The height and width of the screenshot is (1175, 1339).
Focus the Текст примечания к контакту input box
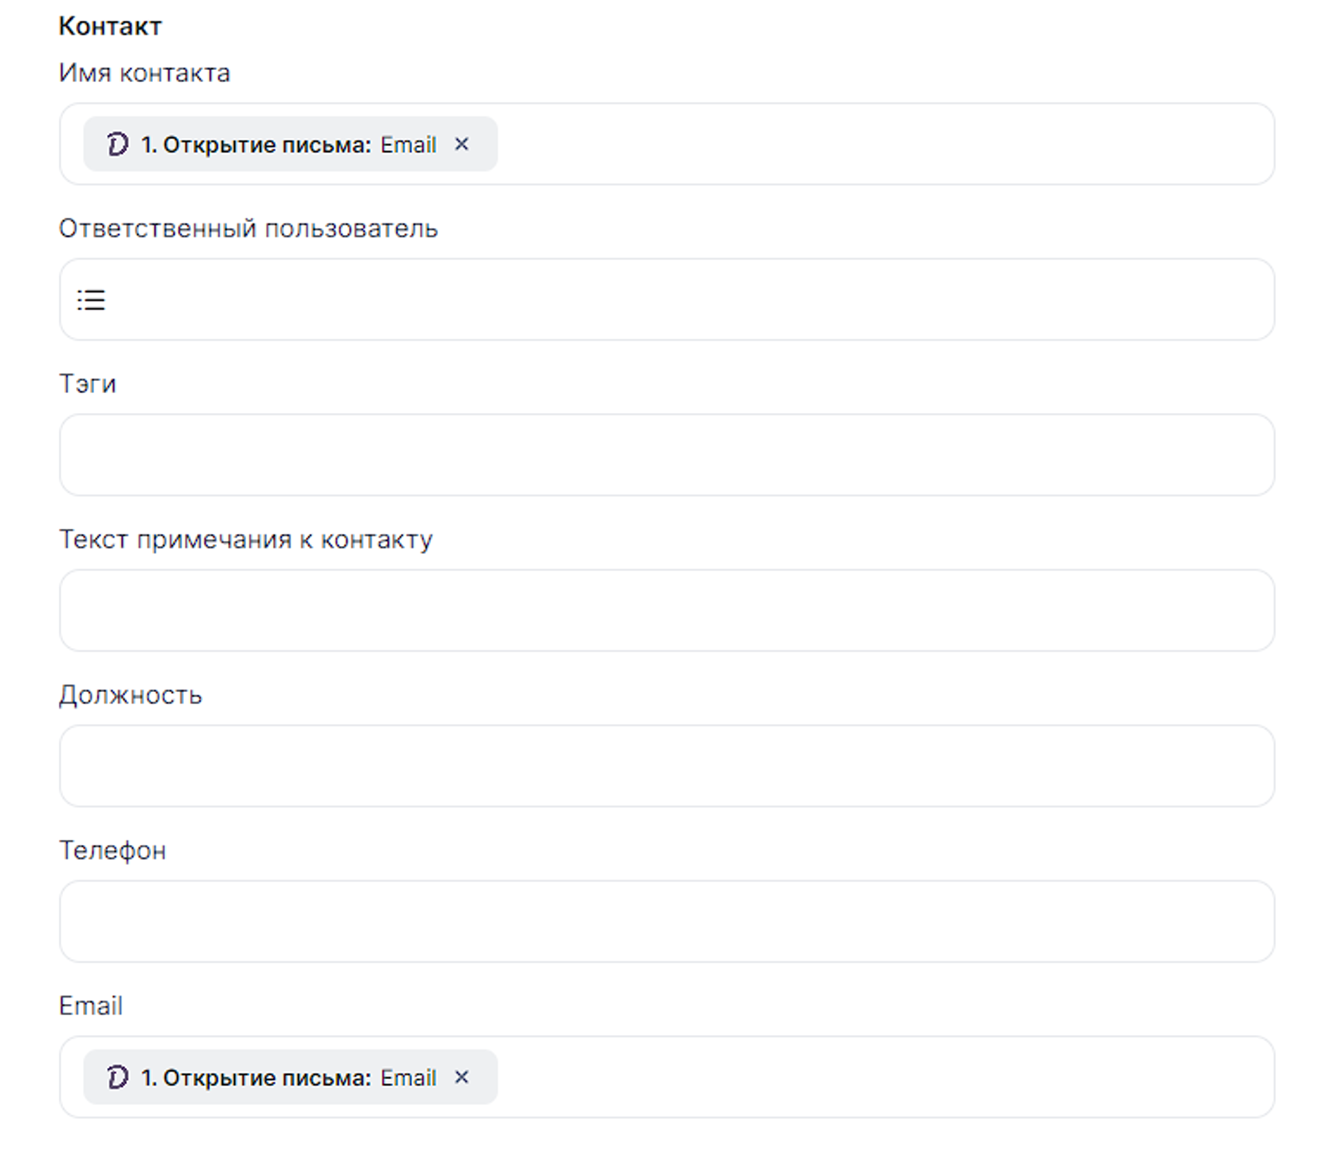coord(666,611)
